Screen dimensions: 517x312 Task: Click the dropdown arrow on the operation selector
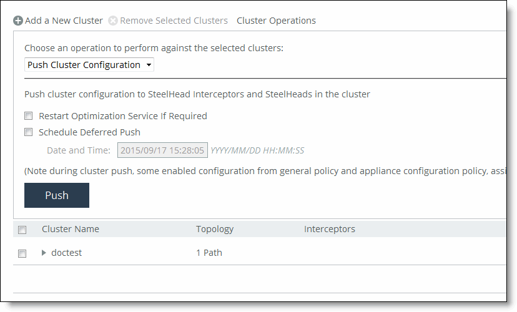click(x=149, y=65)
